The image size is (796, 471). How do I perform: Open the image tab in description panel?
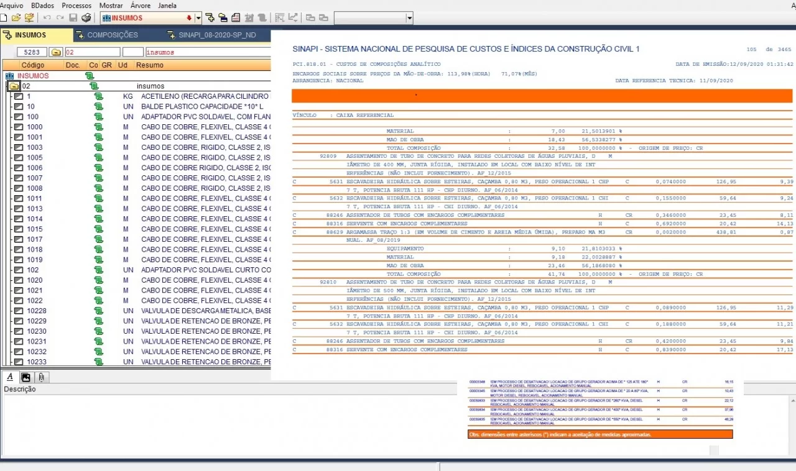click(x=25, y=377)
